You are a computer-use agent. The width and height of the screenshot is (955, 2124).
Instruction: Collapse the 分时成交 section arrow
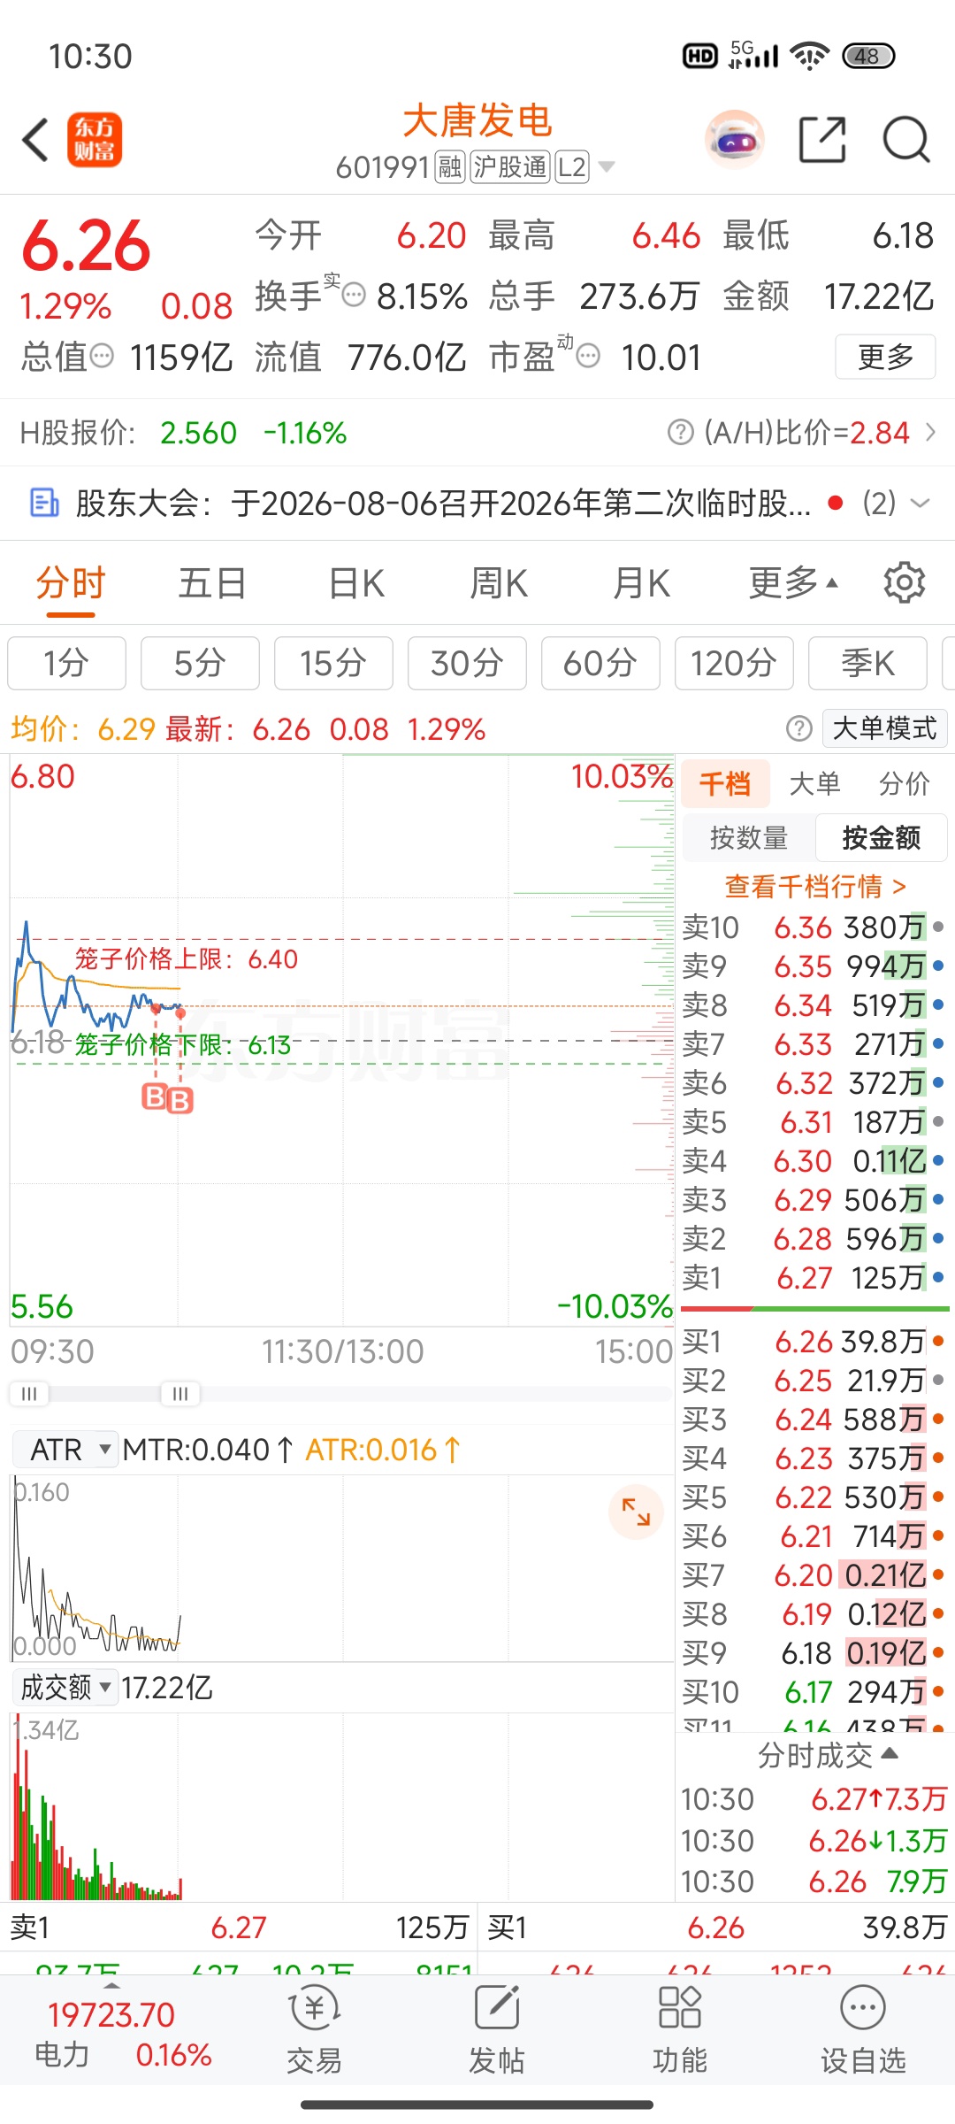pyautogui.click(x=890, y=1753)
